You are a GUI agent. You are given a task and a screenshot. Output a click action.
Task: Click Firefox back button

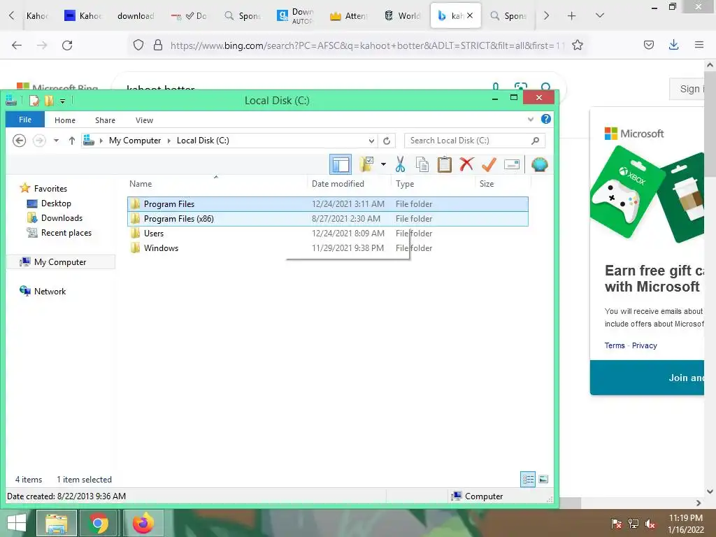point(17,45)
